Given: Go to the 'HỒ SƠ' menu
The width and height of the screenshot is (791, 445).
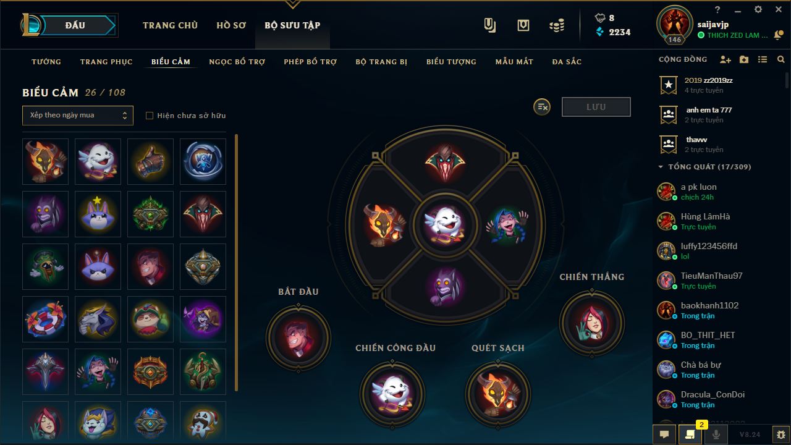Looking at the screenshot, I should (231, 25).
